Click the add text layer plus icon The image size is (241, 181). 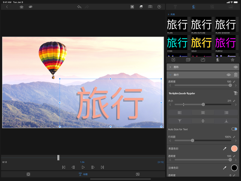(173, 60)
